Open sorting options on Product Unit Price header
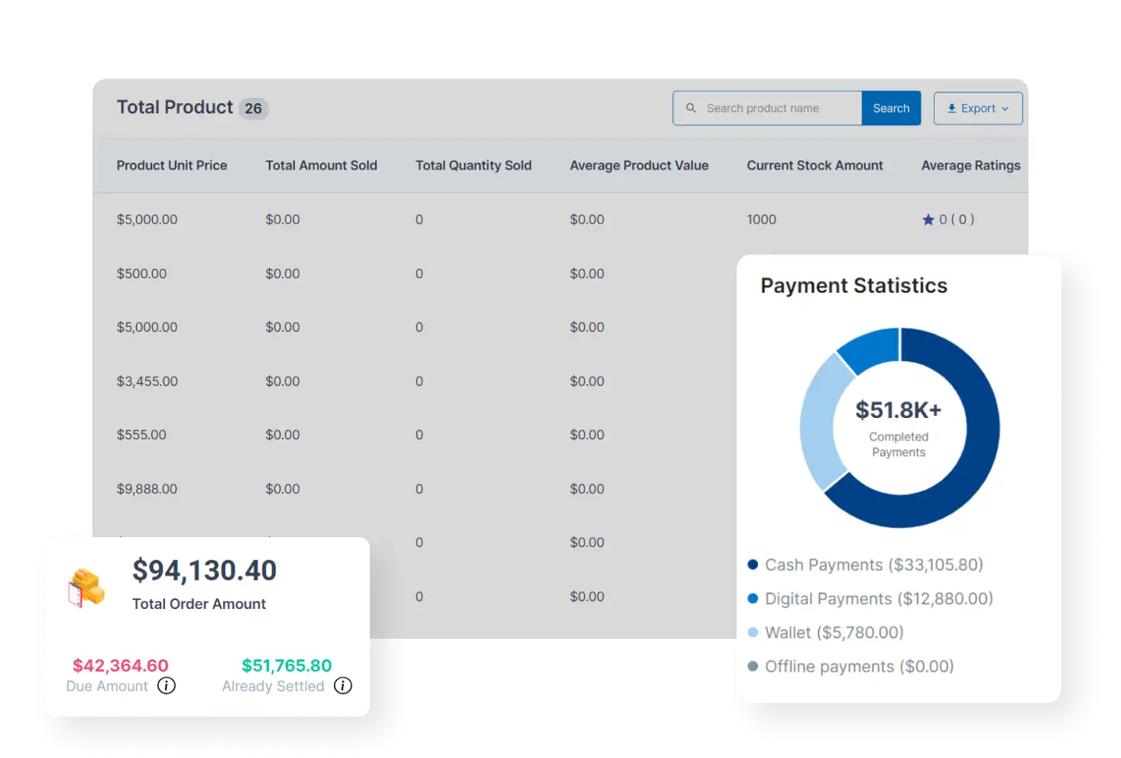 click(x=172, y=165)
